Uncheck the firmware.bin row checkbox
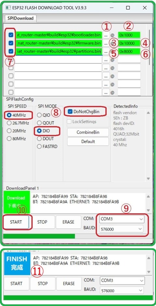The image size is (156, 306). 11,43
